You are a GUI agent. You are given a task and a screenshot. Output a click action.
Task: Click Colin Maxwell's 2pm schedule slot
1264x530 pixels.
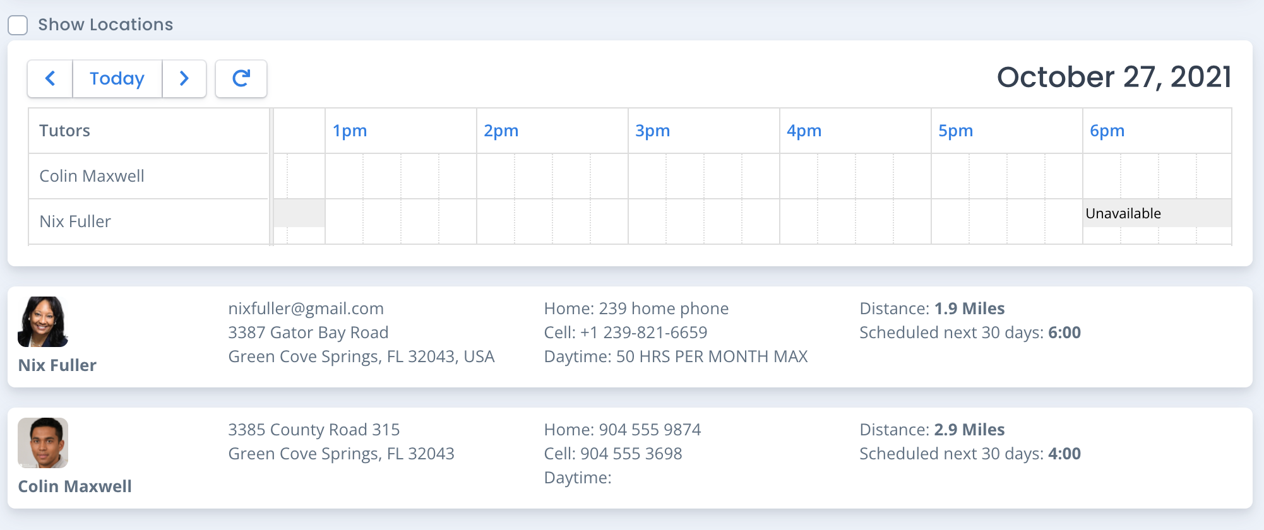pos(552,176)
